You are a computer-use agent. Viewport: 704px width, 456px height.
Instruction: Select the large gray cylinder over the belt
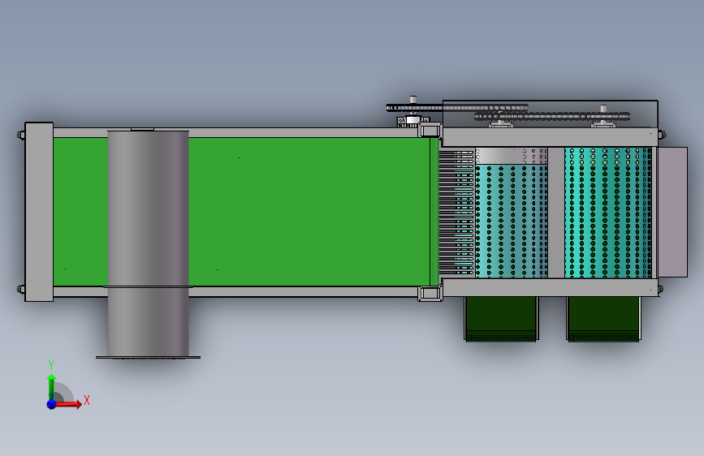[x=148, y=243]
